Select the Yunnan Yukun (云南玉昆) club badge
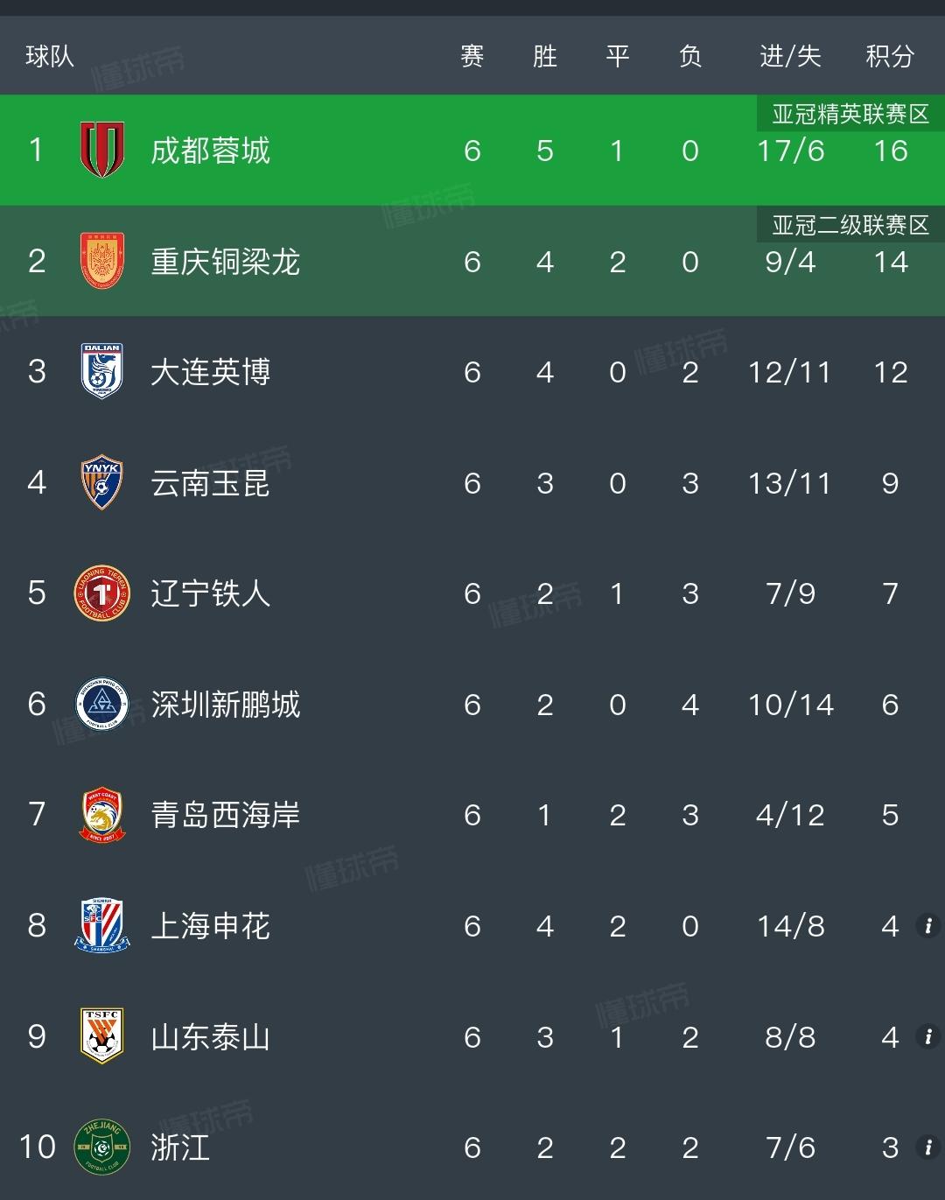 click(x=102, y=482)
